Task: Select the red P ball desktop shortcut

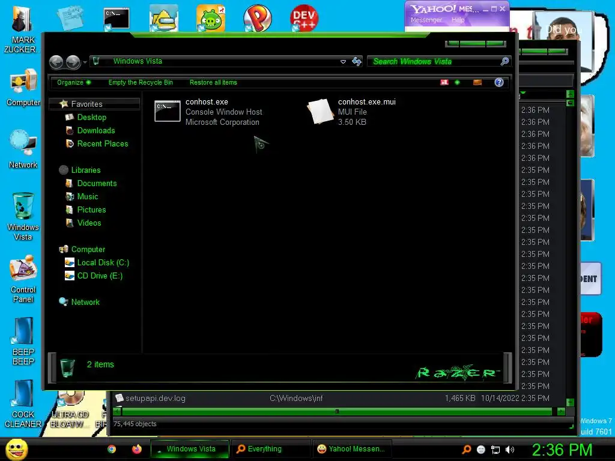Action: (x=257, y=19)
